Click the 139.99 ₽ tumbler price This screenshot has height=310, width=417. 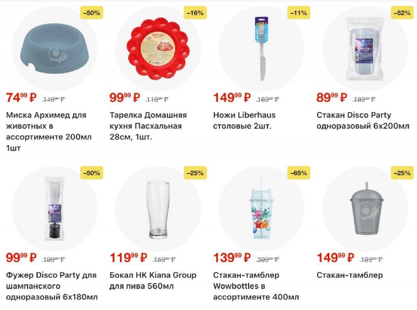(x=232, y=258)
